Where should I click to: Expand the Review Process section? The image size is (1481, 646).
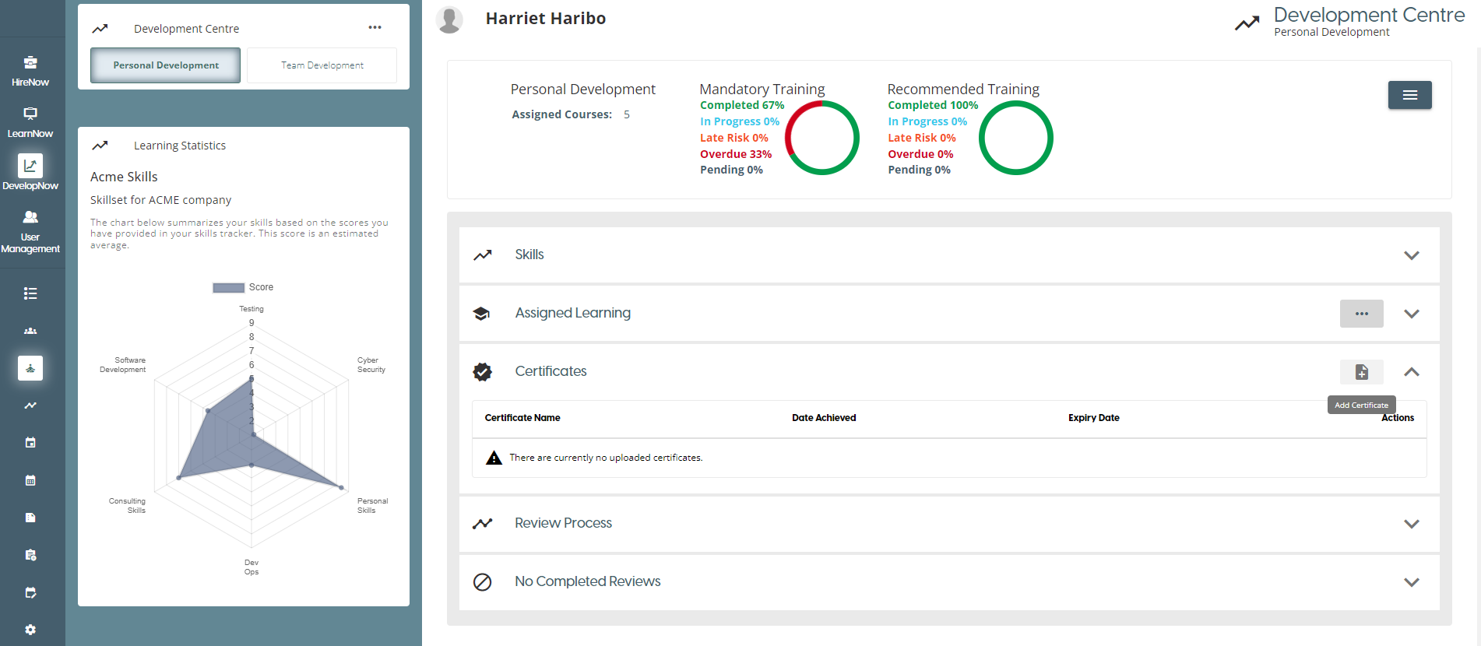tap(1411, 524)
